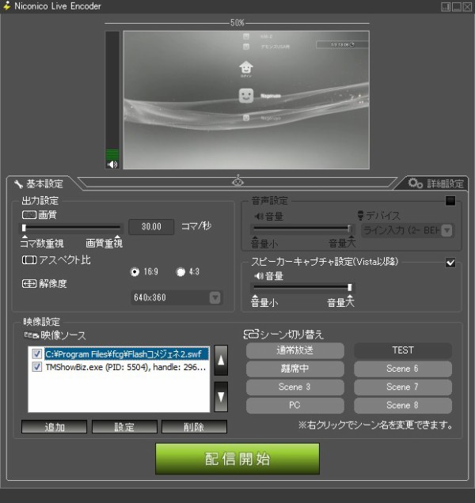The height and width of the screenshot is (503, 475).
Task: Select the 16:9 aspect ratio radio button
Action: [135, 272]
